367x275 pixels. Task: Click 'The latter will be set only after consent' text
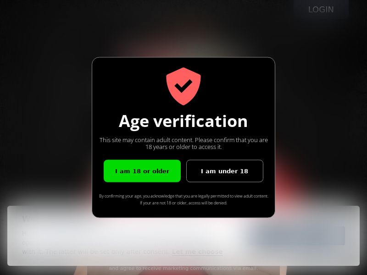pos(107,252)
